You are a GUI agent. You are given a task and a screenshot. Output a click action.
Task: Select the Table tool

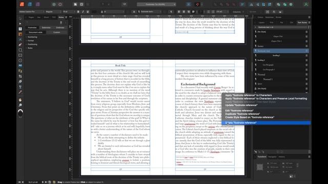click(x=20, y=34)
